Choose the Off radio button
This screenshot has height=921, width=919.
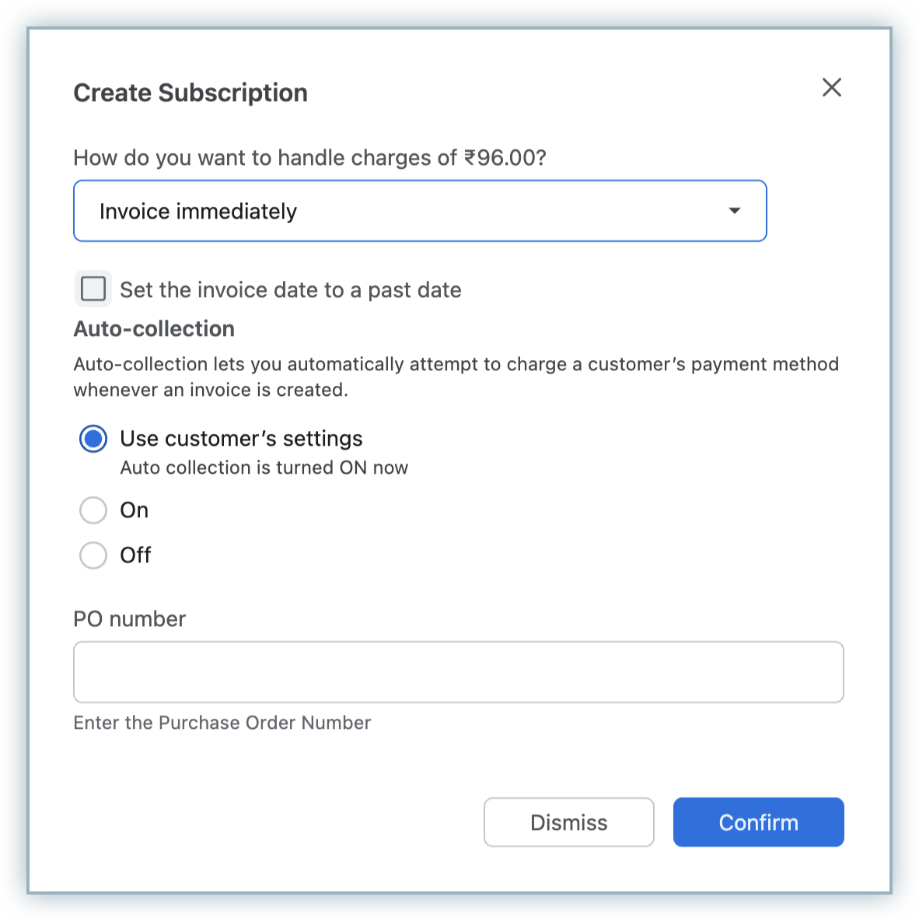click(93, 555)
